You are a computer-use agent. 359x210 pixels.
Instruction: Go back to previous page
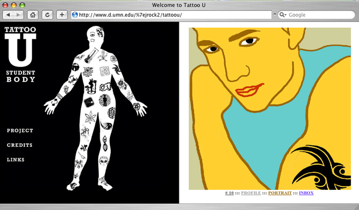click(8, 15)
